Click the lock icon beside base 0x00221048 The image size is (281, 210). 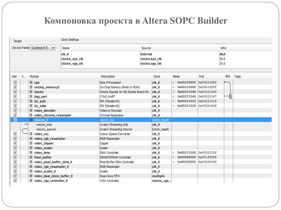[173, 92]
